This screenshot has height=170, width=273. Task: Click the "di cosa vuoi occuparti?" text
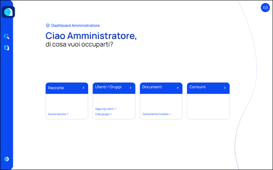tap(79, 44)
